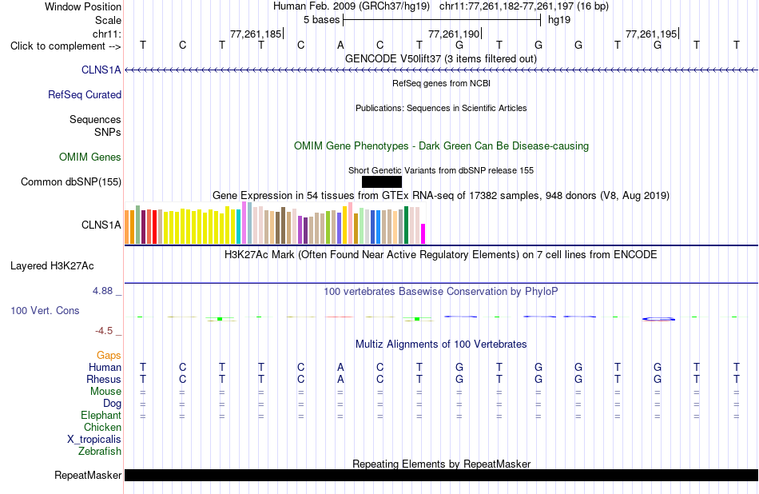Image resolution: width=759 pixels, height=494 pixels.
Task: Click the magenta last bar in GTEx chart
Action: (x=423, y=234)
